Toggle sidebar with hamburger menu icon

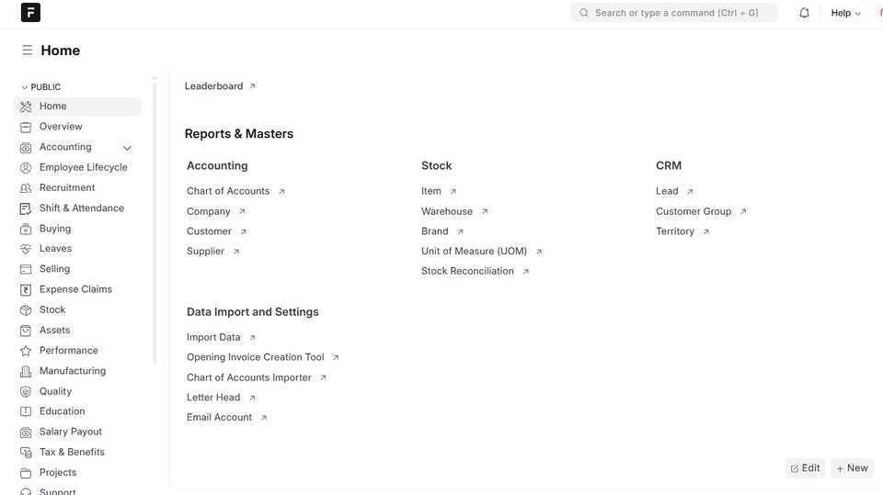[x=27, y=51]
